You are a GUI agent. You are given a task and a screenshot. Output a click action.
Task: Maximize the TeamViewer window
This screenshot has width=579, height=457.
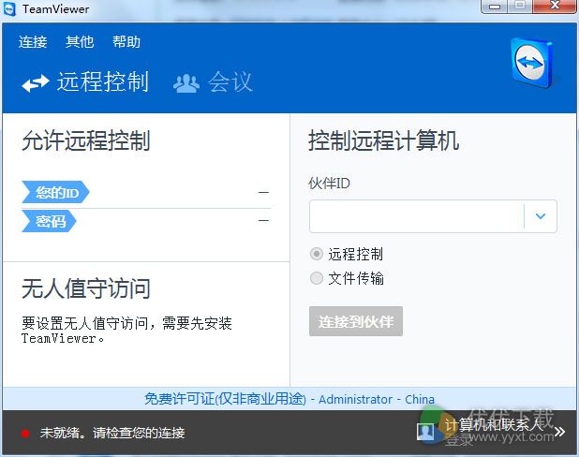tap(520, 6)
